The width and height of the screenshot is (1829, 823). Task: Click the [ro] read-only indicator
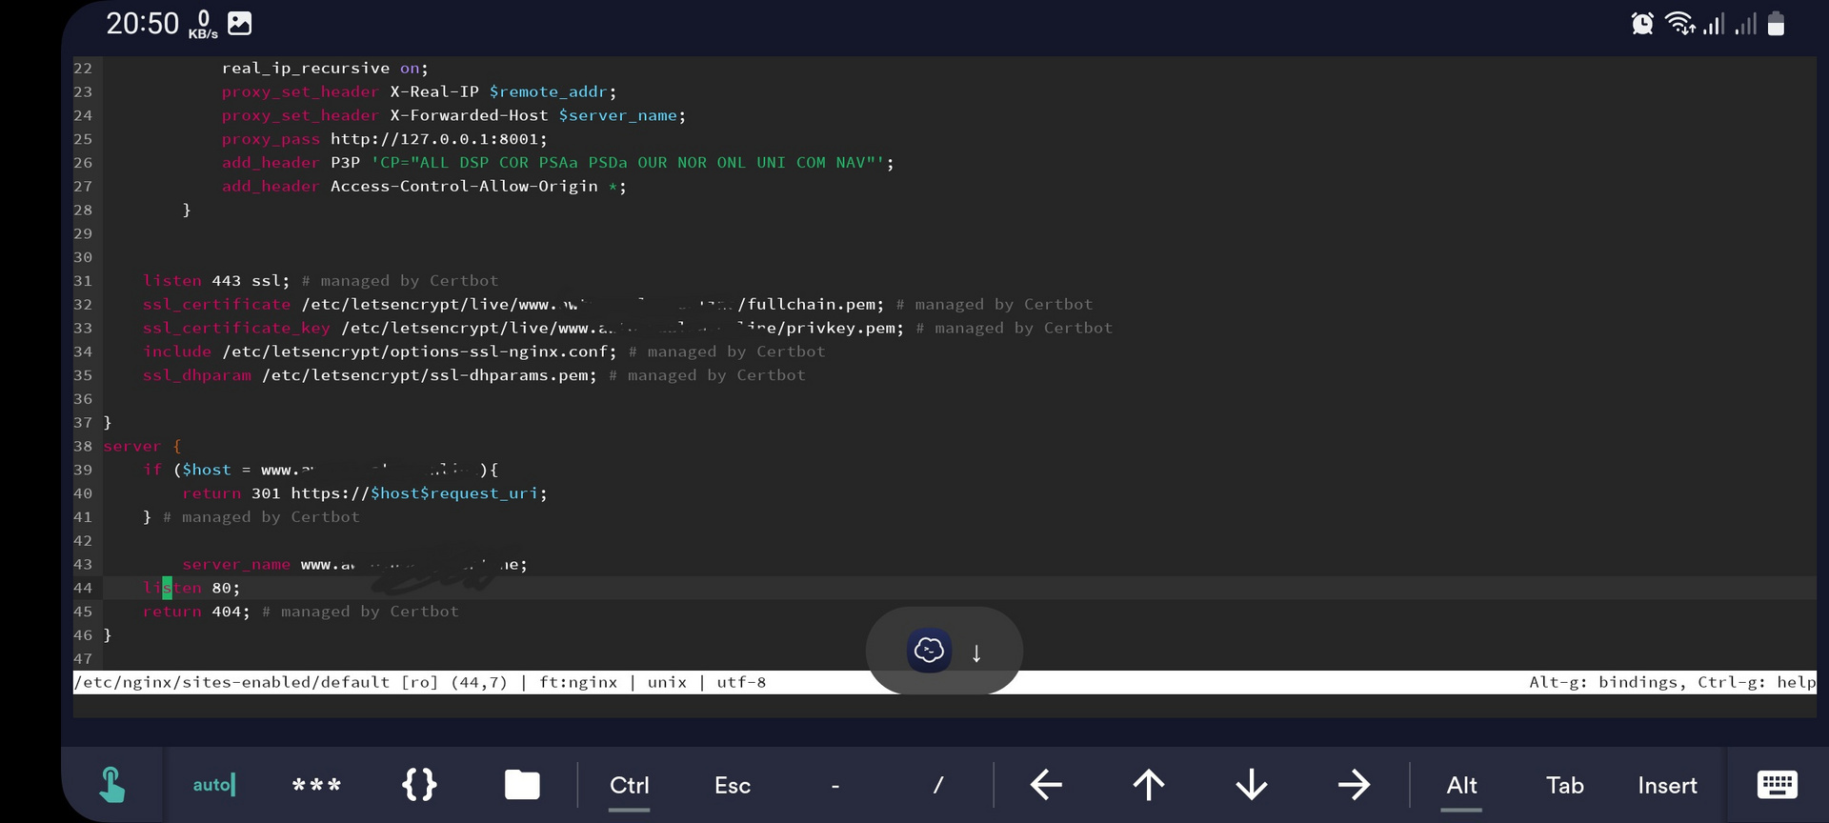tap(419, 682)
